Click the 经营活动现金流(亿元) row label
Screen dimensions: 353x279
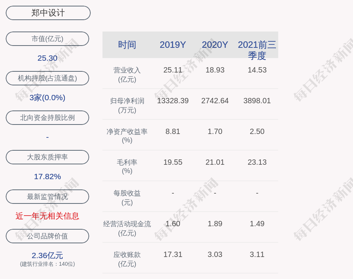click(x=127, y=229)
